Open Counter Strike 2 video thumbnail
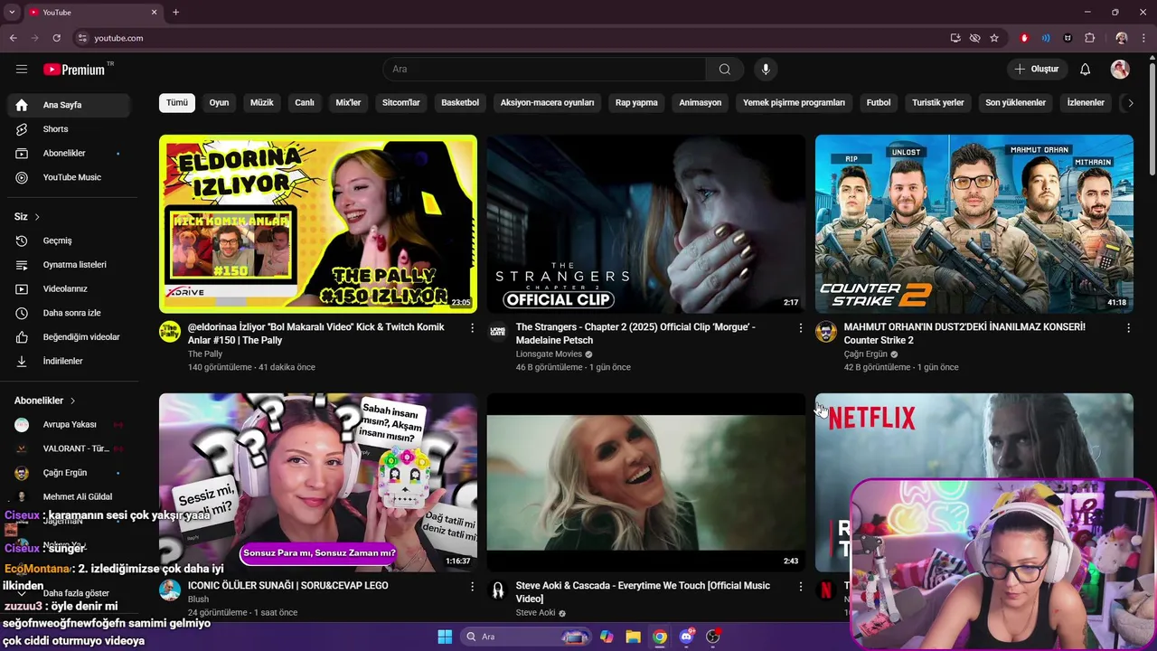Image resolution: width=1157 pixels, height=651 pixels. coord(974,224)
